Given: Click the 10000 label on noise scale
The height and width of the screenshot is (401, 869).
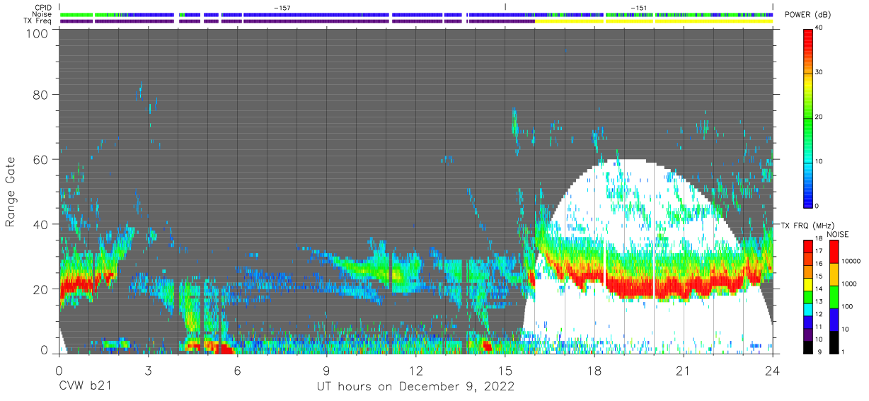Looking at the screenshot, I should [853, 262].
